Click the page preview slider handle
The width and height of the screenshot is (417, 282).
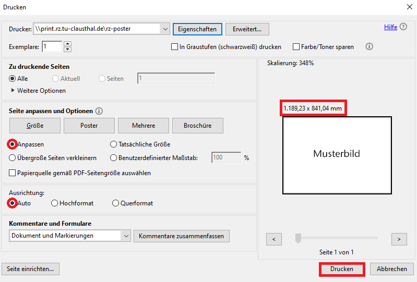point(298,238)
